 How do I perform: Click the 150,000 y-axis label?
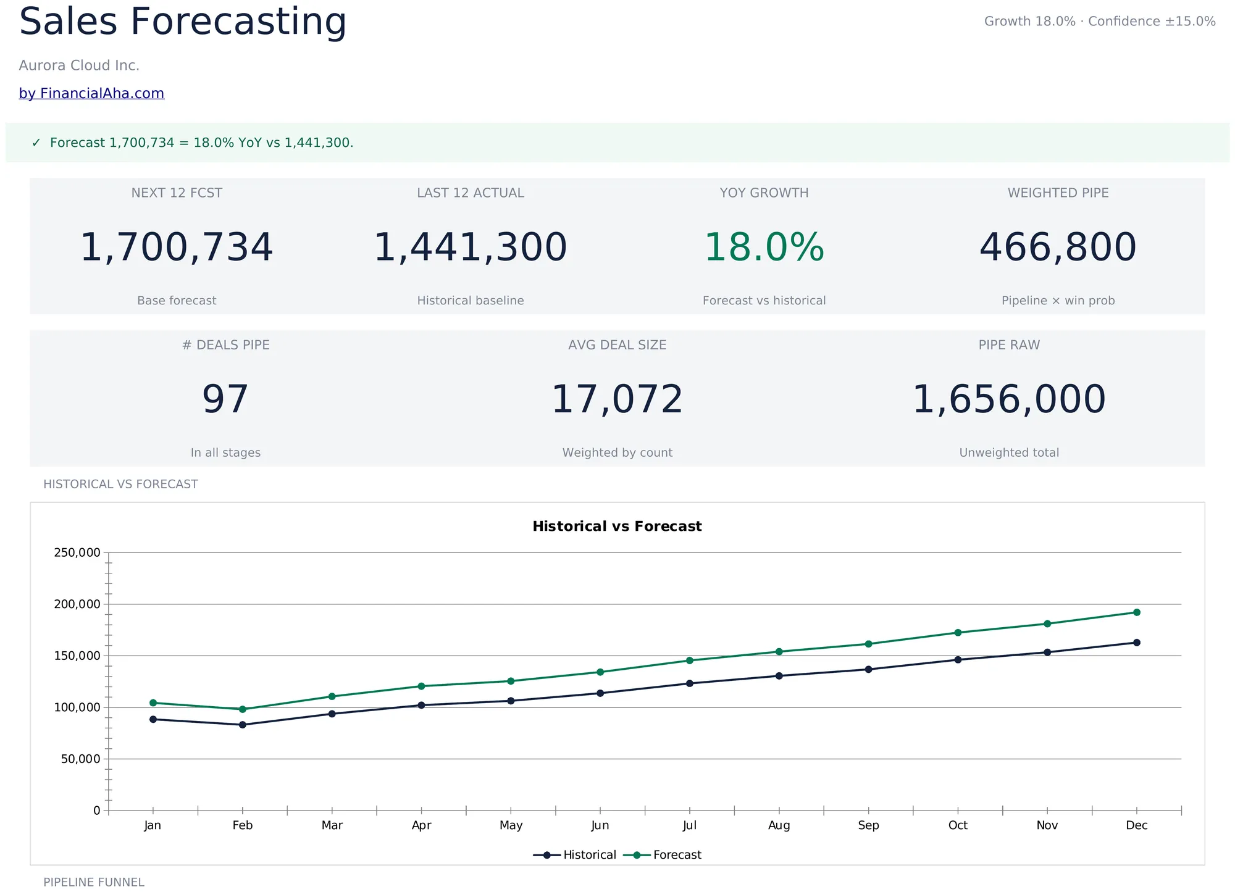(77, 656)
